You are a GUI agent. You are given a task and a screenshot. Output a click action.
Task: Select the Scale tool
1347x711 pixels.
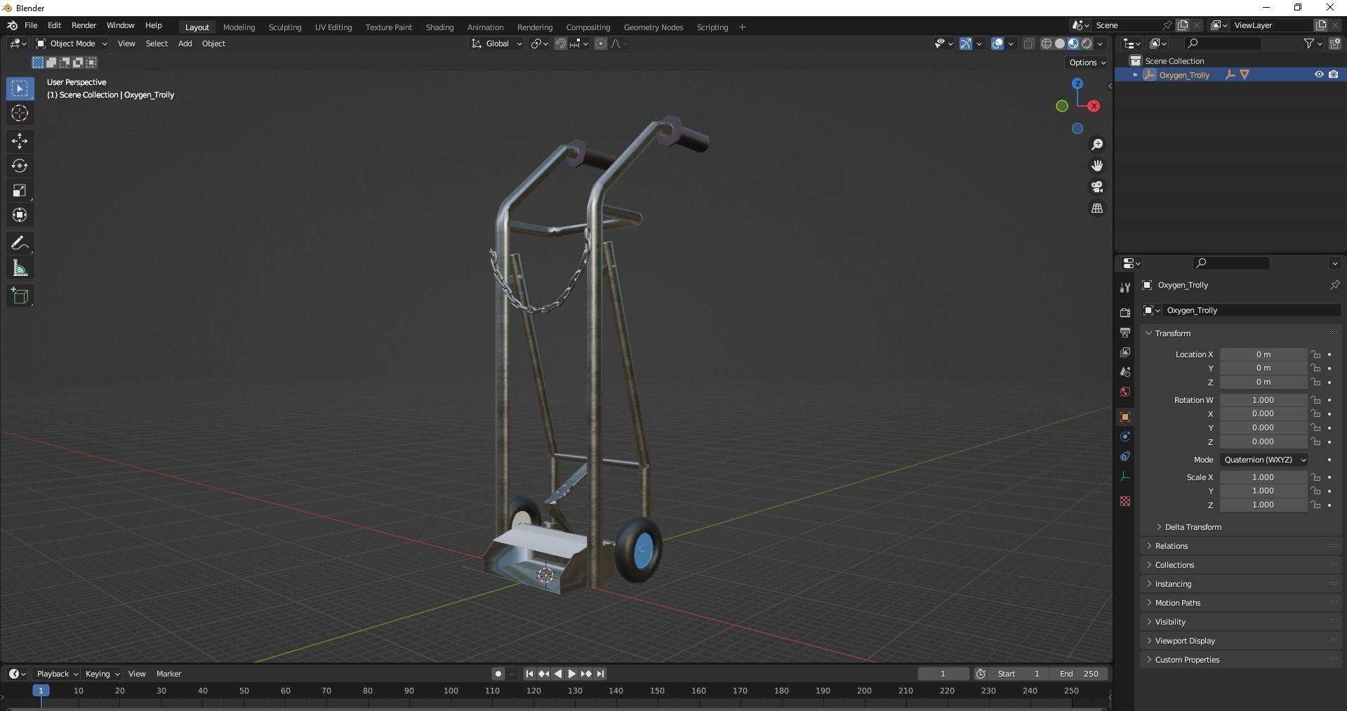click(20, 190)
